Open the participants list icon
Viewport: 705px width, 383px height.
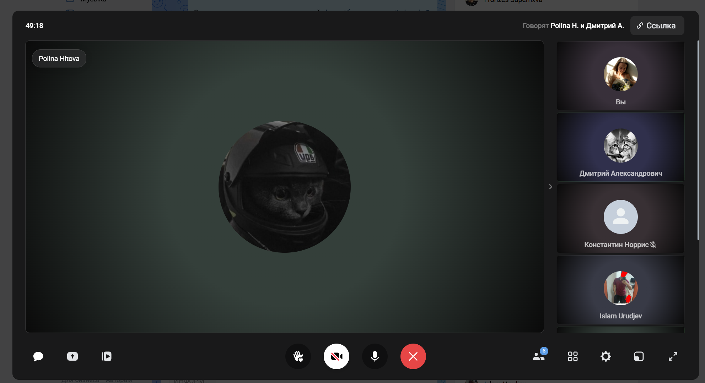539,356
